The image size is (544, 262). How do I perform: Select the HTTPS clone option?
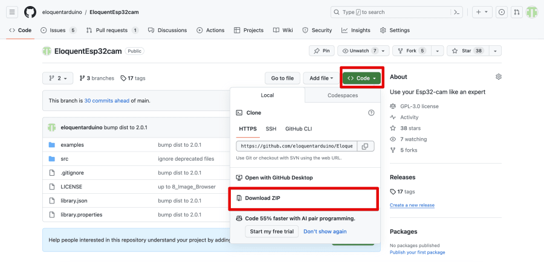click(248, 129)
